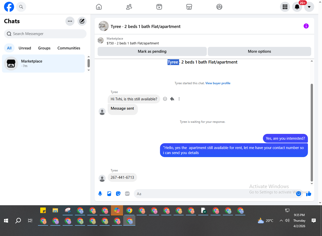Viewport: 322px width, 236px height.
Task: Select the All chats filter tab
Action: pyautogui.click(x=9, y=48)
